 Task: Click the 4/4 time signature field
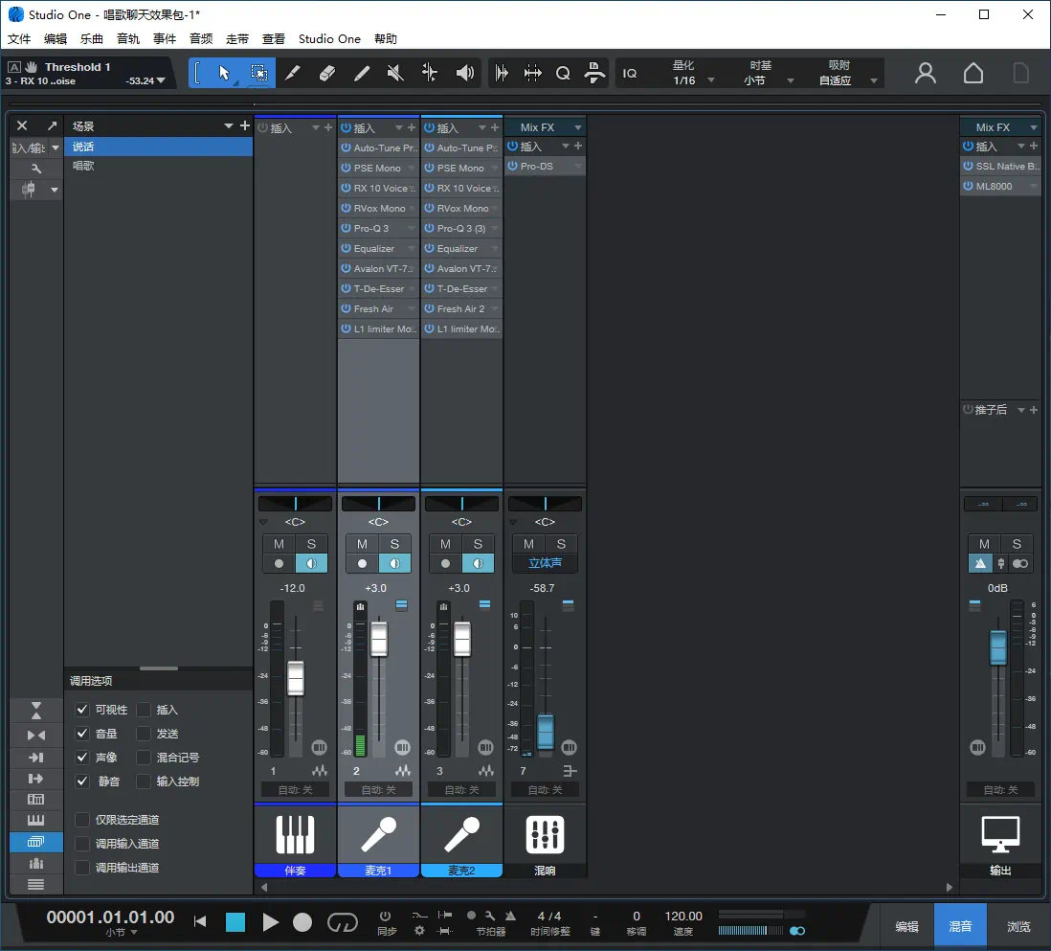(x=549, y=917)
